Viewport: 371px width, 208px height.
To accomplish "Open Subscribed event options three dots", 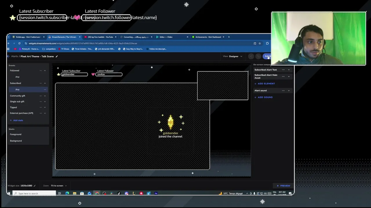I will 41,83.
